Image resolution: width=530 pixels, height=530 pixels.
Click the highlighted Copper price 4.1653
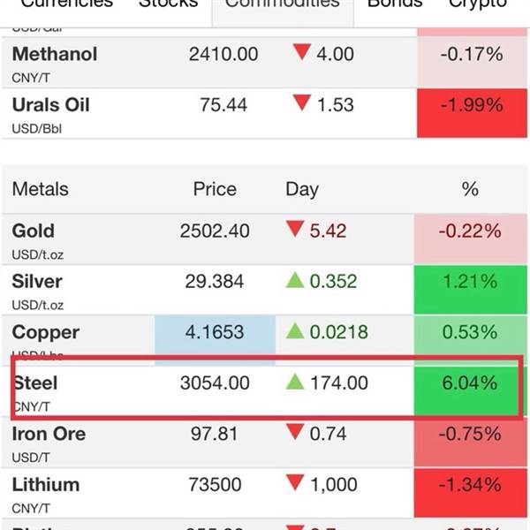215,340
